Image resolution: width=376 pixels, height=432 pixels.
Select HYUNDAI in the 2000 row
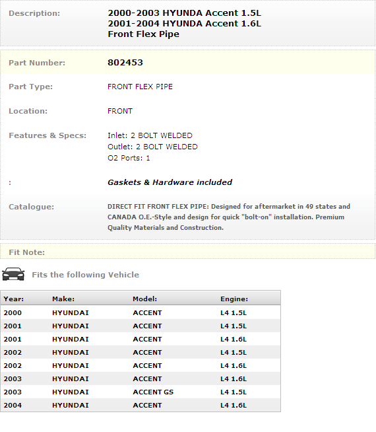coord(71,313)
